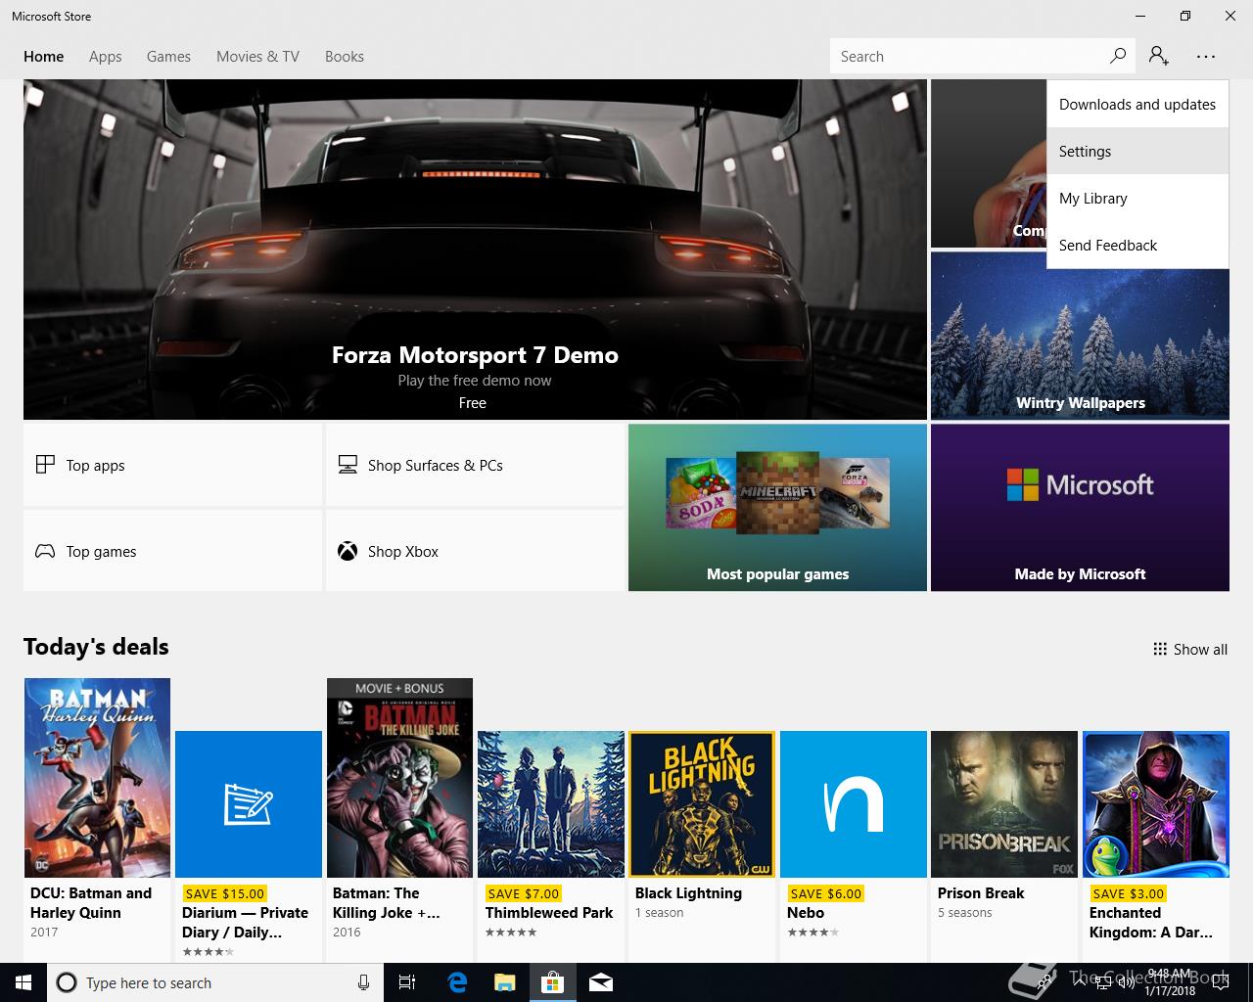1253x1002 pixels.
Task: Open Shop Surfaces & PCs tile
Action: (x=475, y=465)
